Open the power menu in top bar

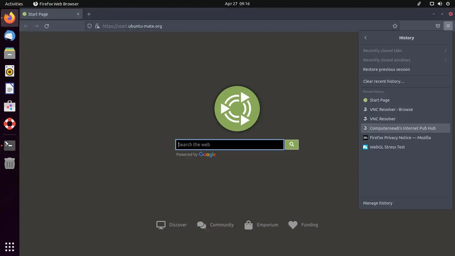[448, 4]
